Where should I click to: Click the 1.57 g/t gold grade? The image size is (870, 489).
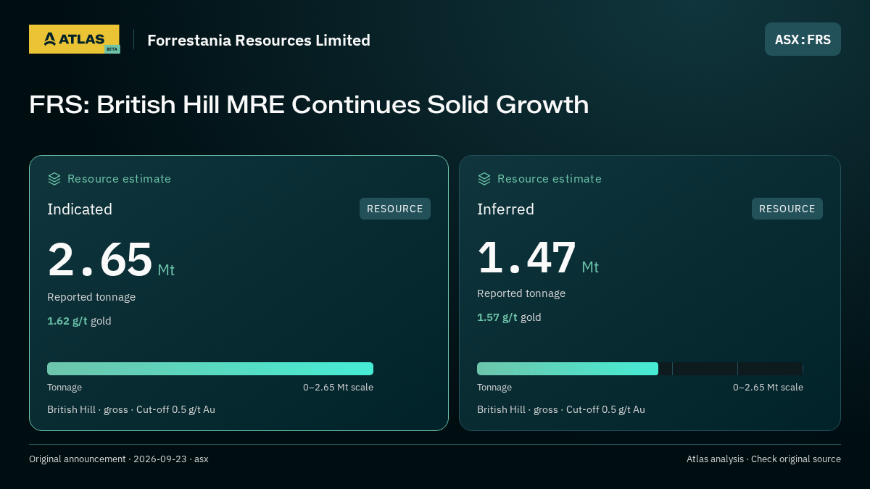pos(509,317)
